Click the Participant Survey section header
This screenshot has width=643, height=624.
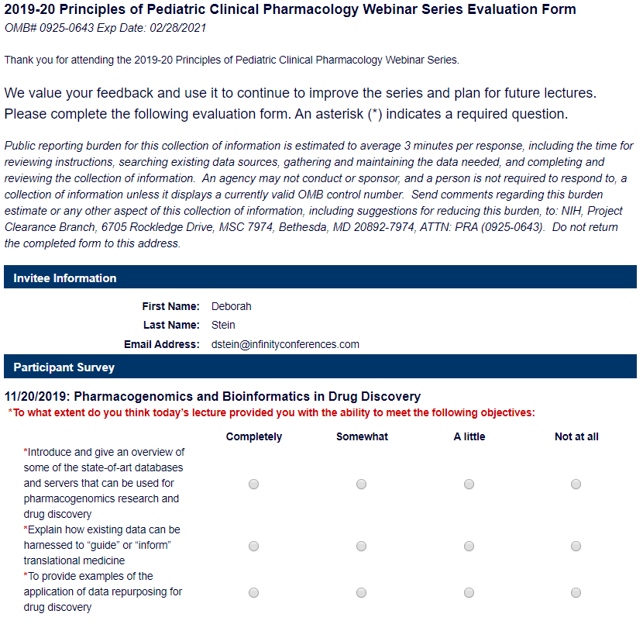click(x=64, y=367)
